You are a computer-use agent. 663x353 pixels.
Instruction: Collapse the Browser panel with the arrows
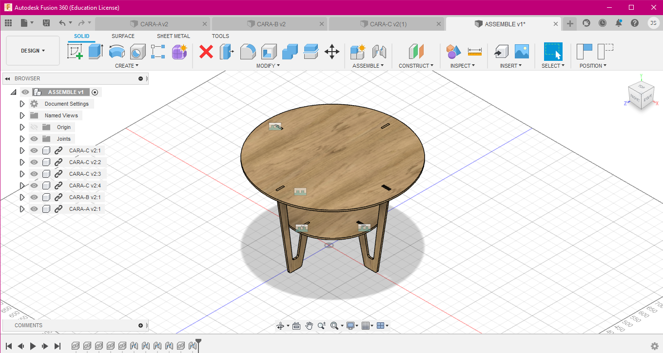(7, 78)
